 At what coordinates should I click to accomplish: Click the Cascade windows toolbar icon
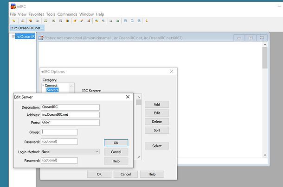pyautogui.click(x=139, y=21)
